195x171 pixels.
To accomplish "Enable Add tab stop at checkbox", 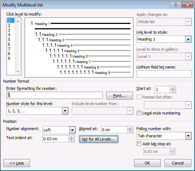I will pyautogui.click(x=139, y=144).
